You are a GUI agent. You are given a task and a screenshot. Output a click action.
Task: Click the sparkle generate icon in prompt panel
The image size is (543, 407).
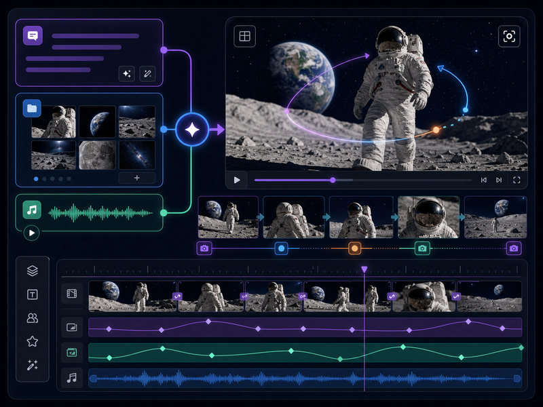(x=127, y=74)
